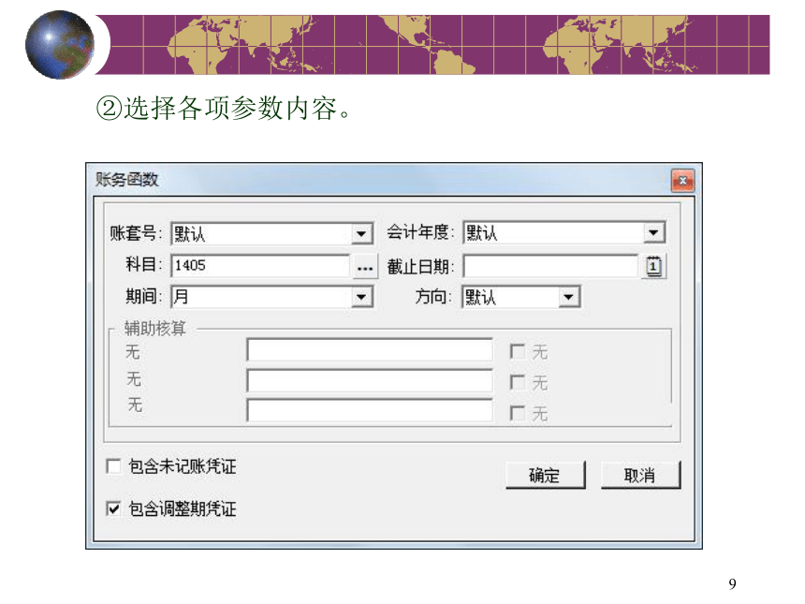
Task: Toggle the third 无 checkbox in 辅助核算
Action: pyautogui.click(x=518, y=413)
